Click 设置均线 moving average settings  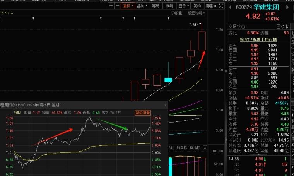(195, 13)
